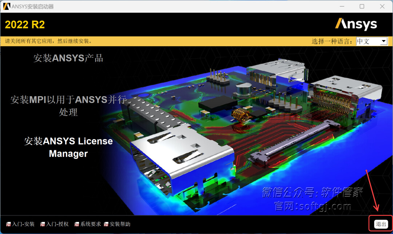
Task: Open the 中文 language dropdown
Action: [372, 41]
